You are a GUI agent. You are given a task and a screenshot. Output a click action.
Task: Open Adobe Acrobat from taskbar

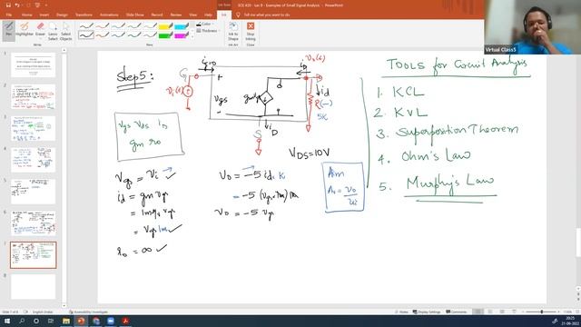125,321
